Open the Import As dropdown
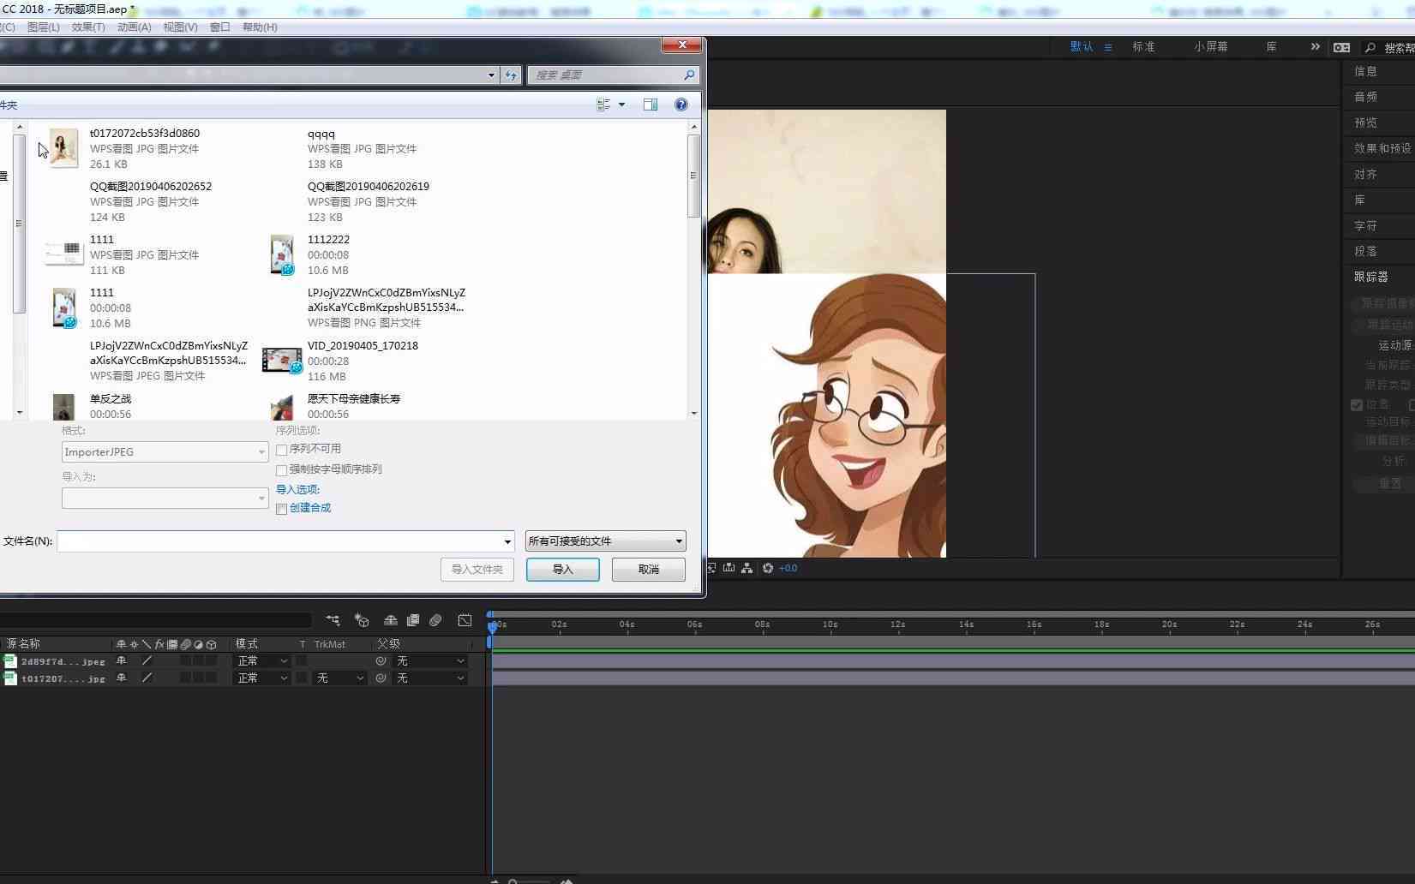The width and height of the screenshot is (1415, 884). (x=165, y=499)
